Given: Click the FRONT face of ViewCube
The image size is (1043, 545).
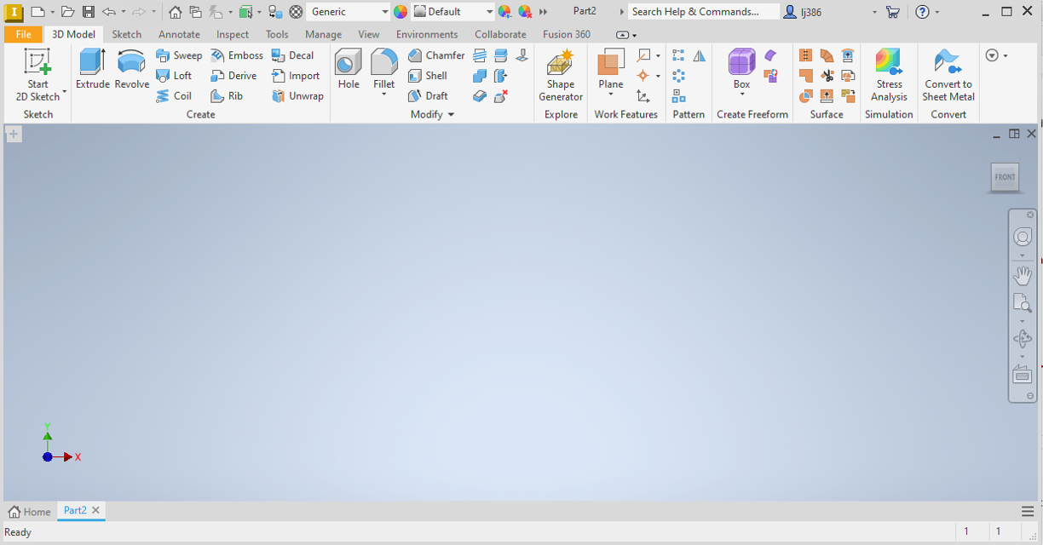Looking at the screenshot, I should [x=1005, y=177].
